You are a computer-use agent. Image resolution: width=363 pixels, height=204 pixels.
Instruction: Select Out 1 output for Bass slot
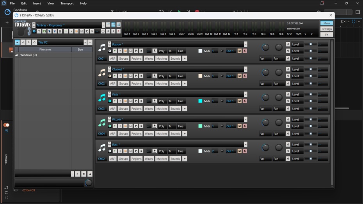pos(230,151)
